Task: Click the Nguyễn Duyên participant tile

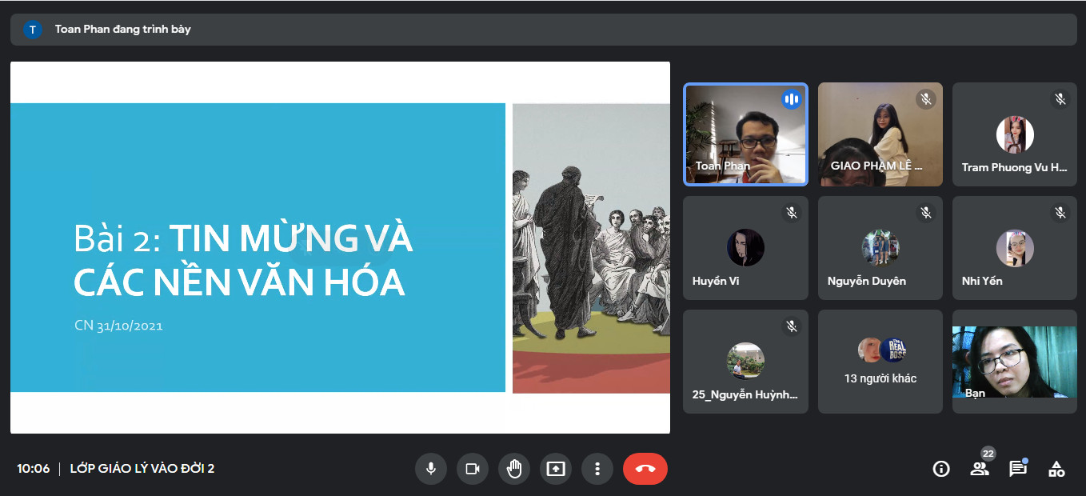Action: [x=880, y=248]
